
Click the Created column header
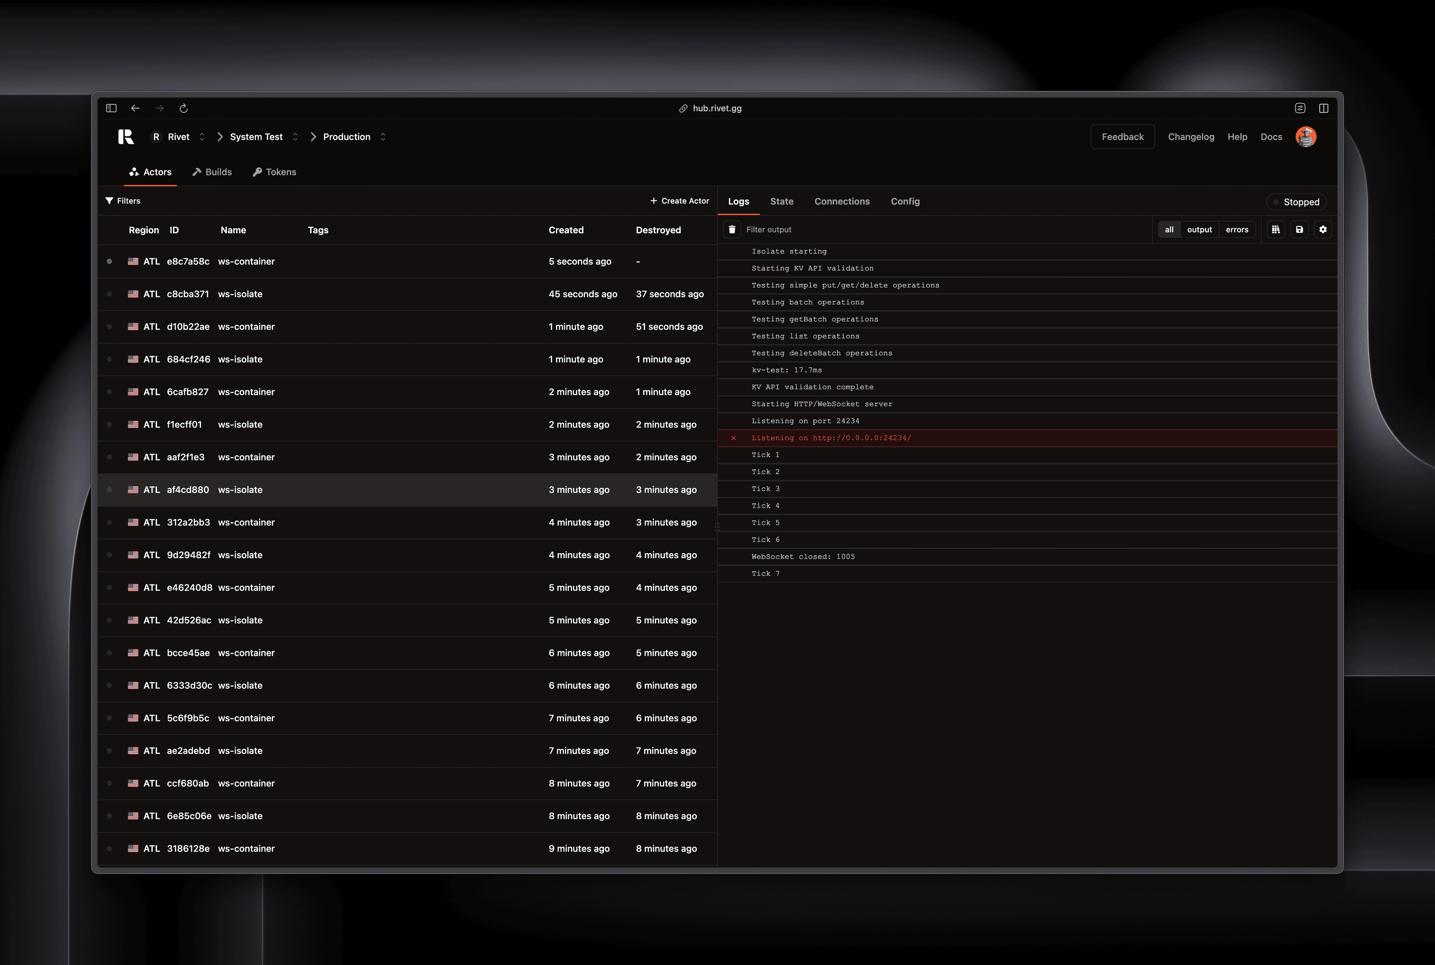(567, 230)
